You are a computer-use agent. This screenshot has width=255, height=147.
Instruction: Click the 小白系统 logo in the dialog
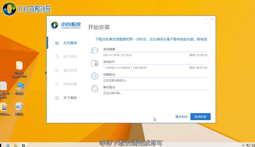66,25
